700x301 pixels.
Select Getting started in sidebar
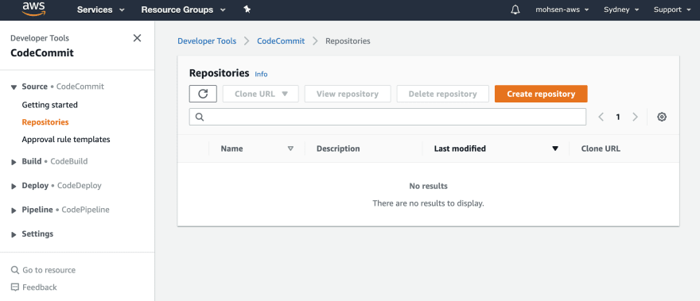(49, 105)
